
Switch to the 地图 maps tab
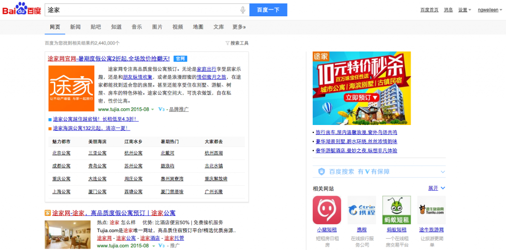click(x=198, y=27)
